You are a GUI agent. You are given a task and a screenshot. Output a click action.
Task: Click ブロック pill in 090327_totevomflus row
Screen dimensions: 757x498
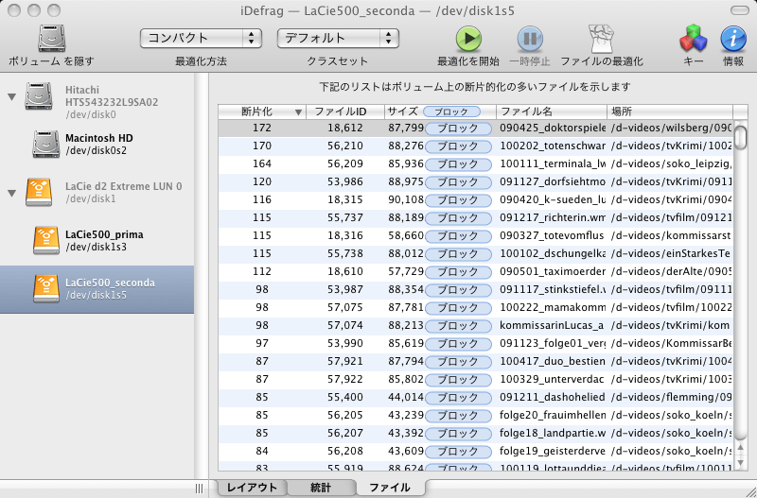click(x=458, y=235)
